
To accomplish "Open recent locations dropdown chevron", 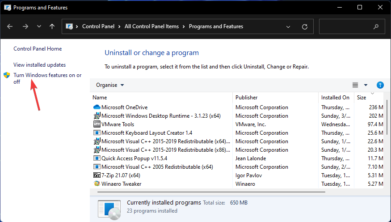I will (x=39, y=26).
